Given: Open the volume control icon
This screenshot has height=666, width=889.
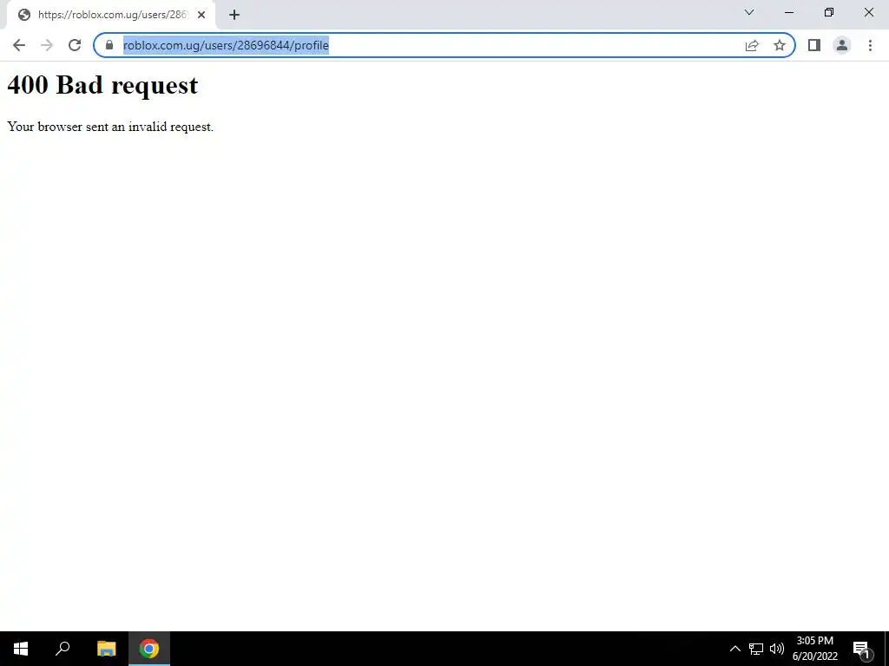Looking at the screenshot, I should coord(777,649).
